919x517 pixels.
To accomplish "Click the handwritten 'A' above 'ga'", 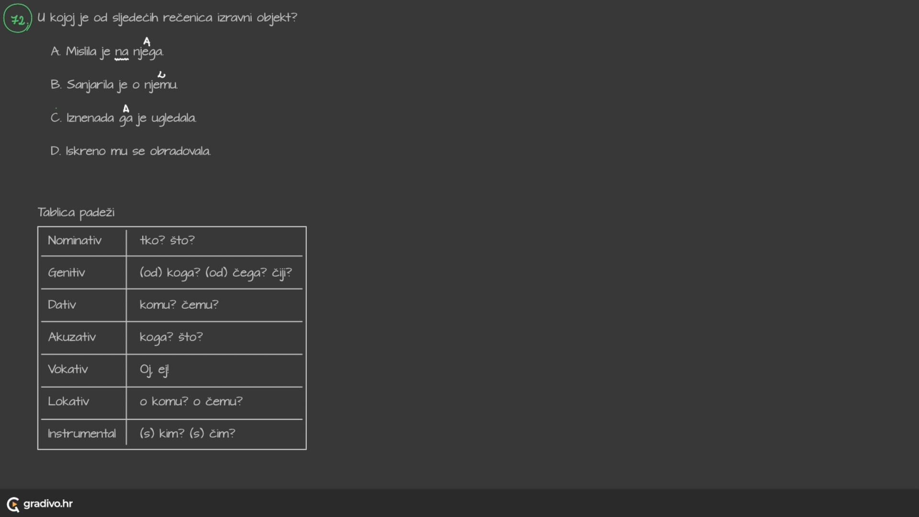I will [126, 109].
